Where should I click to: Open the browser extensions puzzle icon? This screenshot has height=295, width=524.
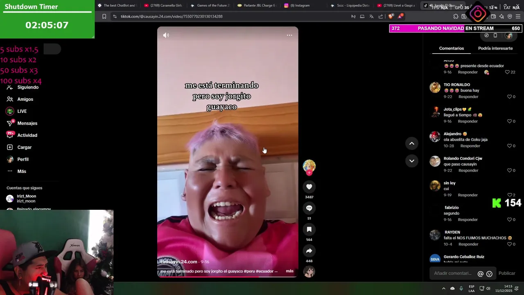coord(456,16)
